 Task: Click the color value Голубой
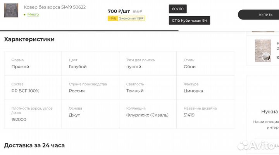click(x=77, y=67)
